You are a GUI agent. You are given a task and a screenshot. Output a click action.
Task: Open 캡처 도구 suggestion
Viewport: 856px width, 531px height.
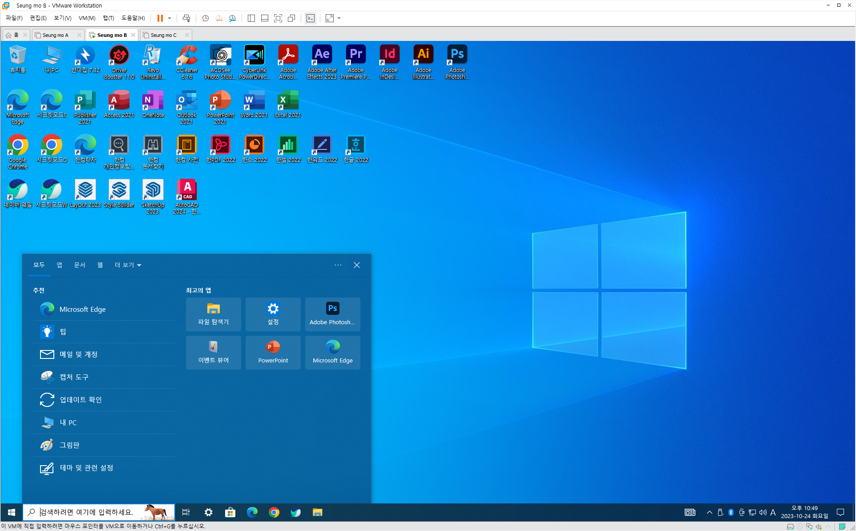(x=104, y=377)
